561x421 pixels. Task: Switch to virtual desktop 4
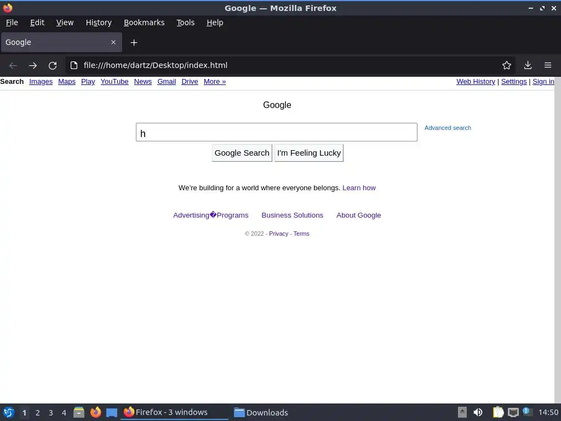click(64, 413)
